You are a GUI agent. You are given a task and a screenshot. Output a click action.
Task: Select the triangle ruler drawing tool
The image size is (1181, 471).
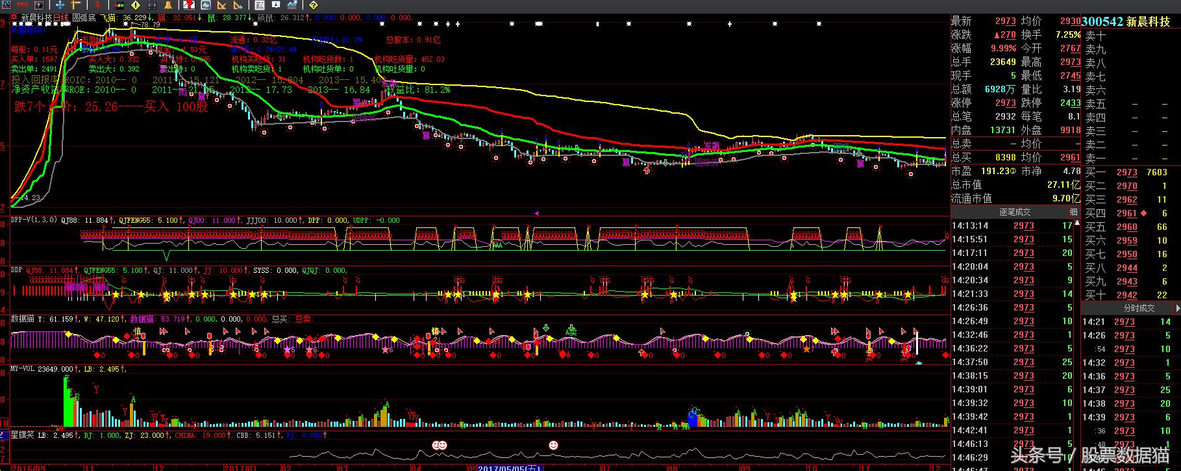pos(221,5)
